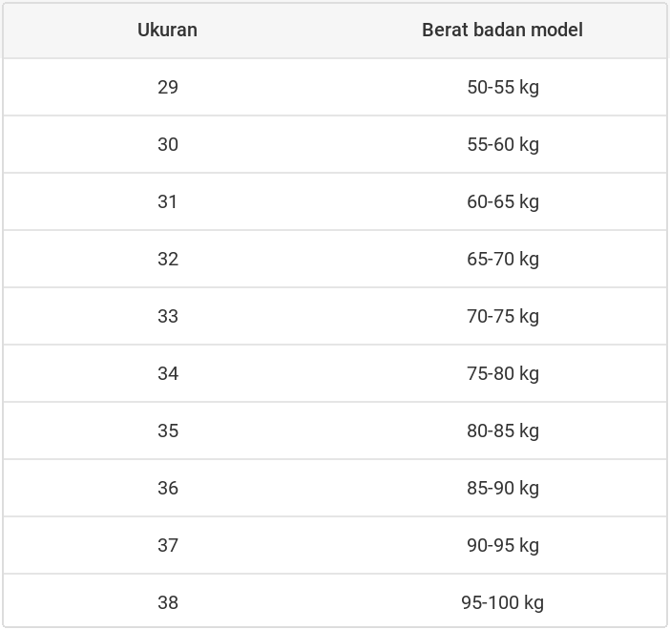670x630 pixels.
Task: Click the 95-100 kg weight cell
Action: (503, 602)
